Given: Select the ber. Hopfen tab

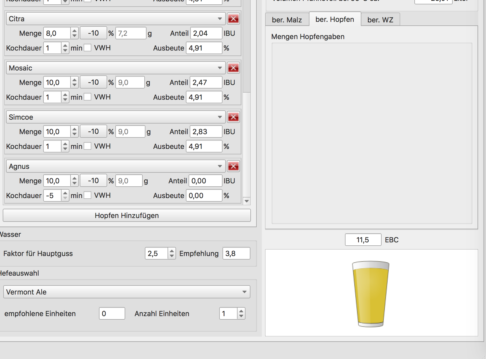Looking at the screenshot, I should (335, 19).
